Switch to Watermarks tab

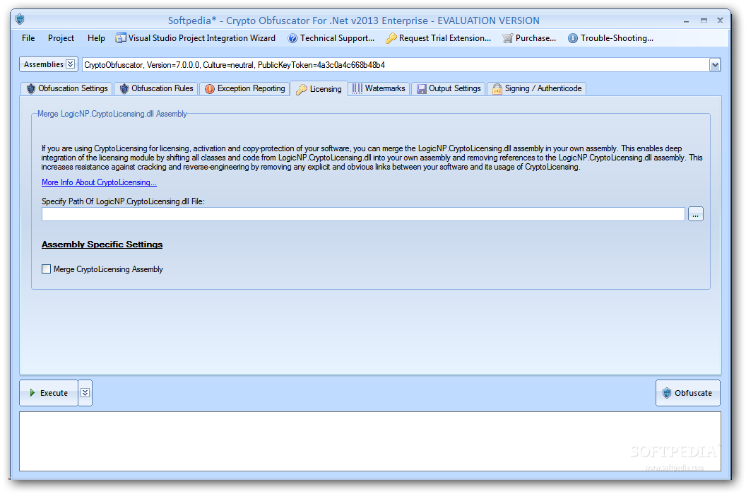[379, 88]
